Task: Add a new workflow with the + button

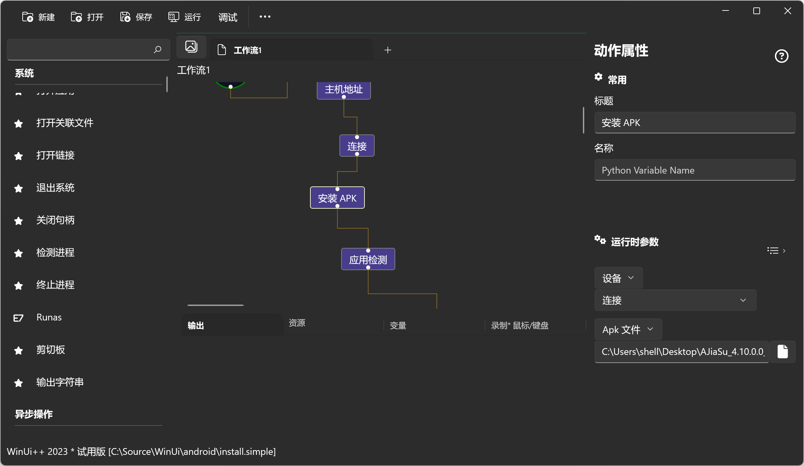Action: (x=387, y=50)
